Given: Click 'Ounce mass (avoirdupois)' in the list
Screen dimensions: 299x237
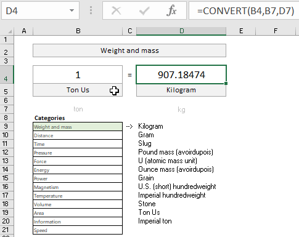Looking at the screenshot, I should 176,169.
